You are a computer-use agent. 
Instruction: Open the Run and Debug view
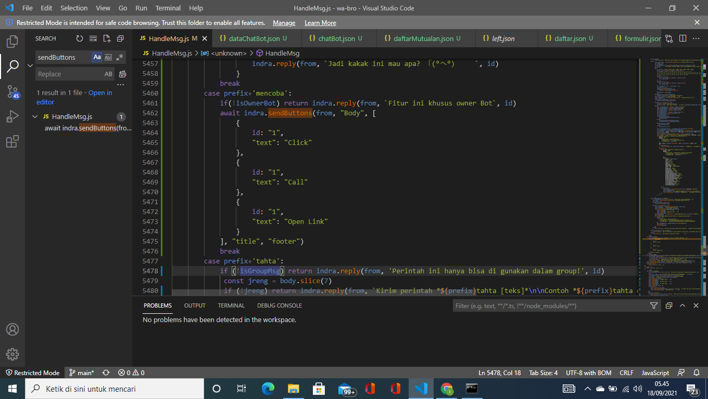point(12,116)
